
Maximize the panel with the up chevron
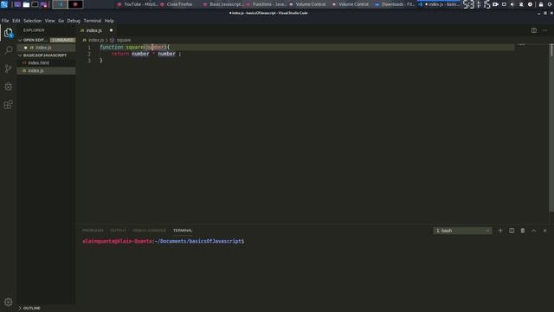534,231
